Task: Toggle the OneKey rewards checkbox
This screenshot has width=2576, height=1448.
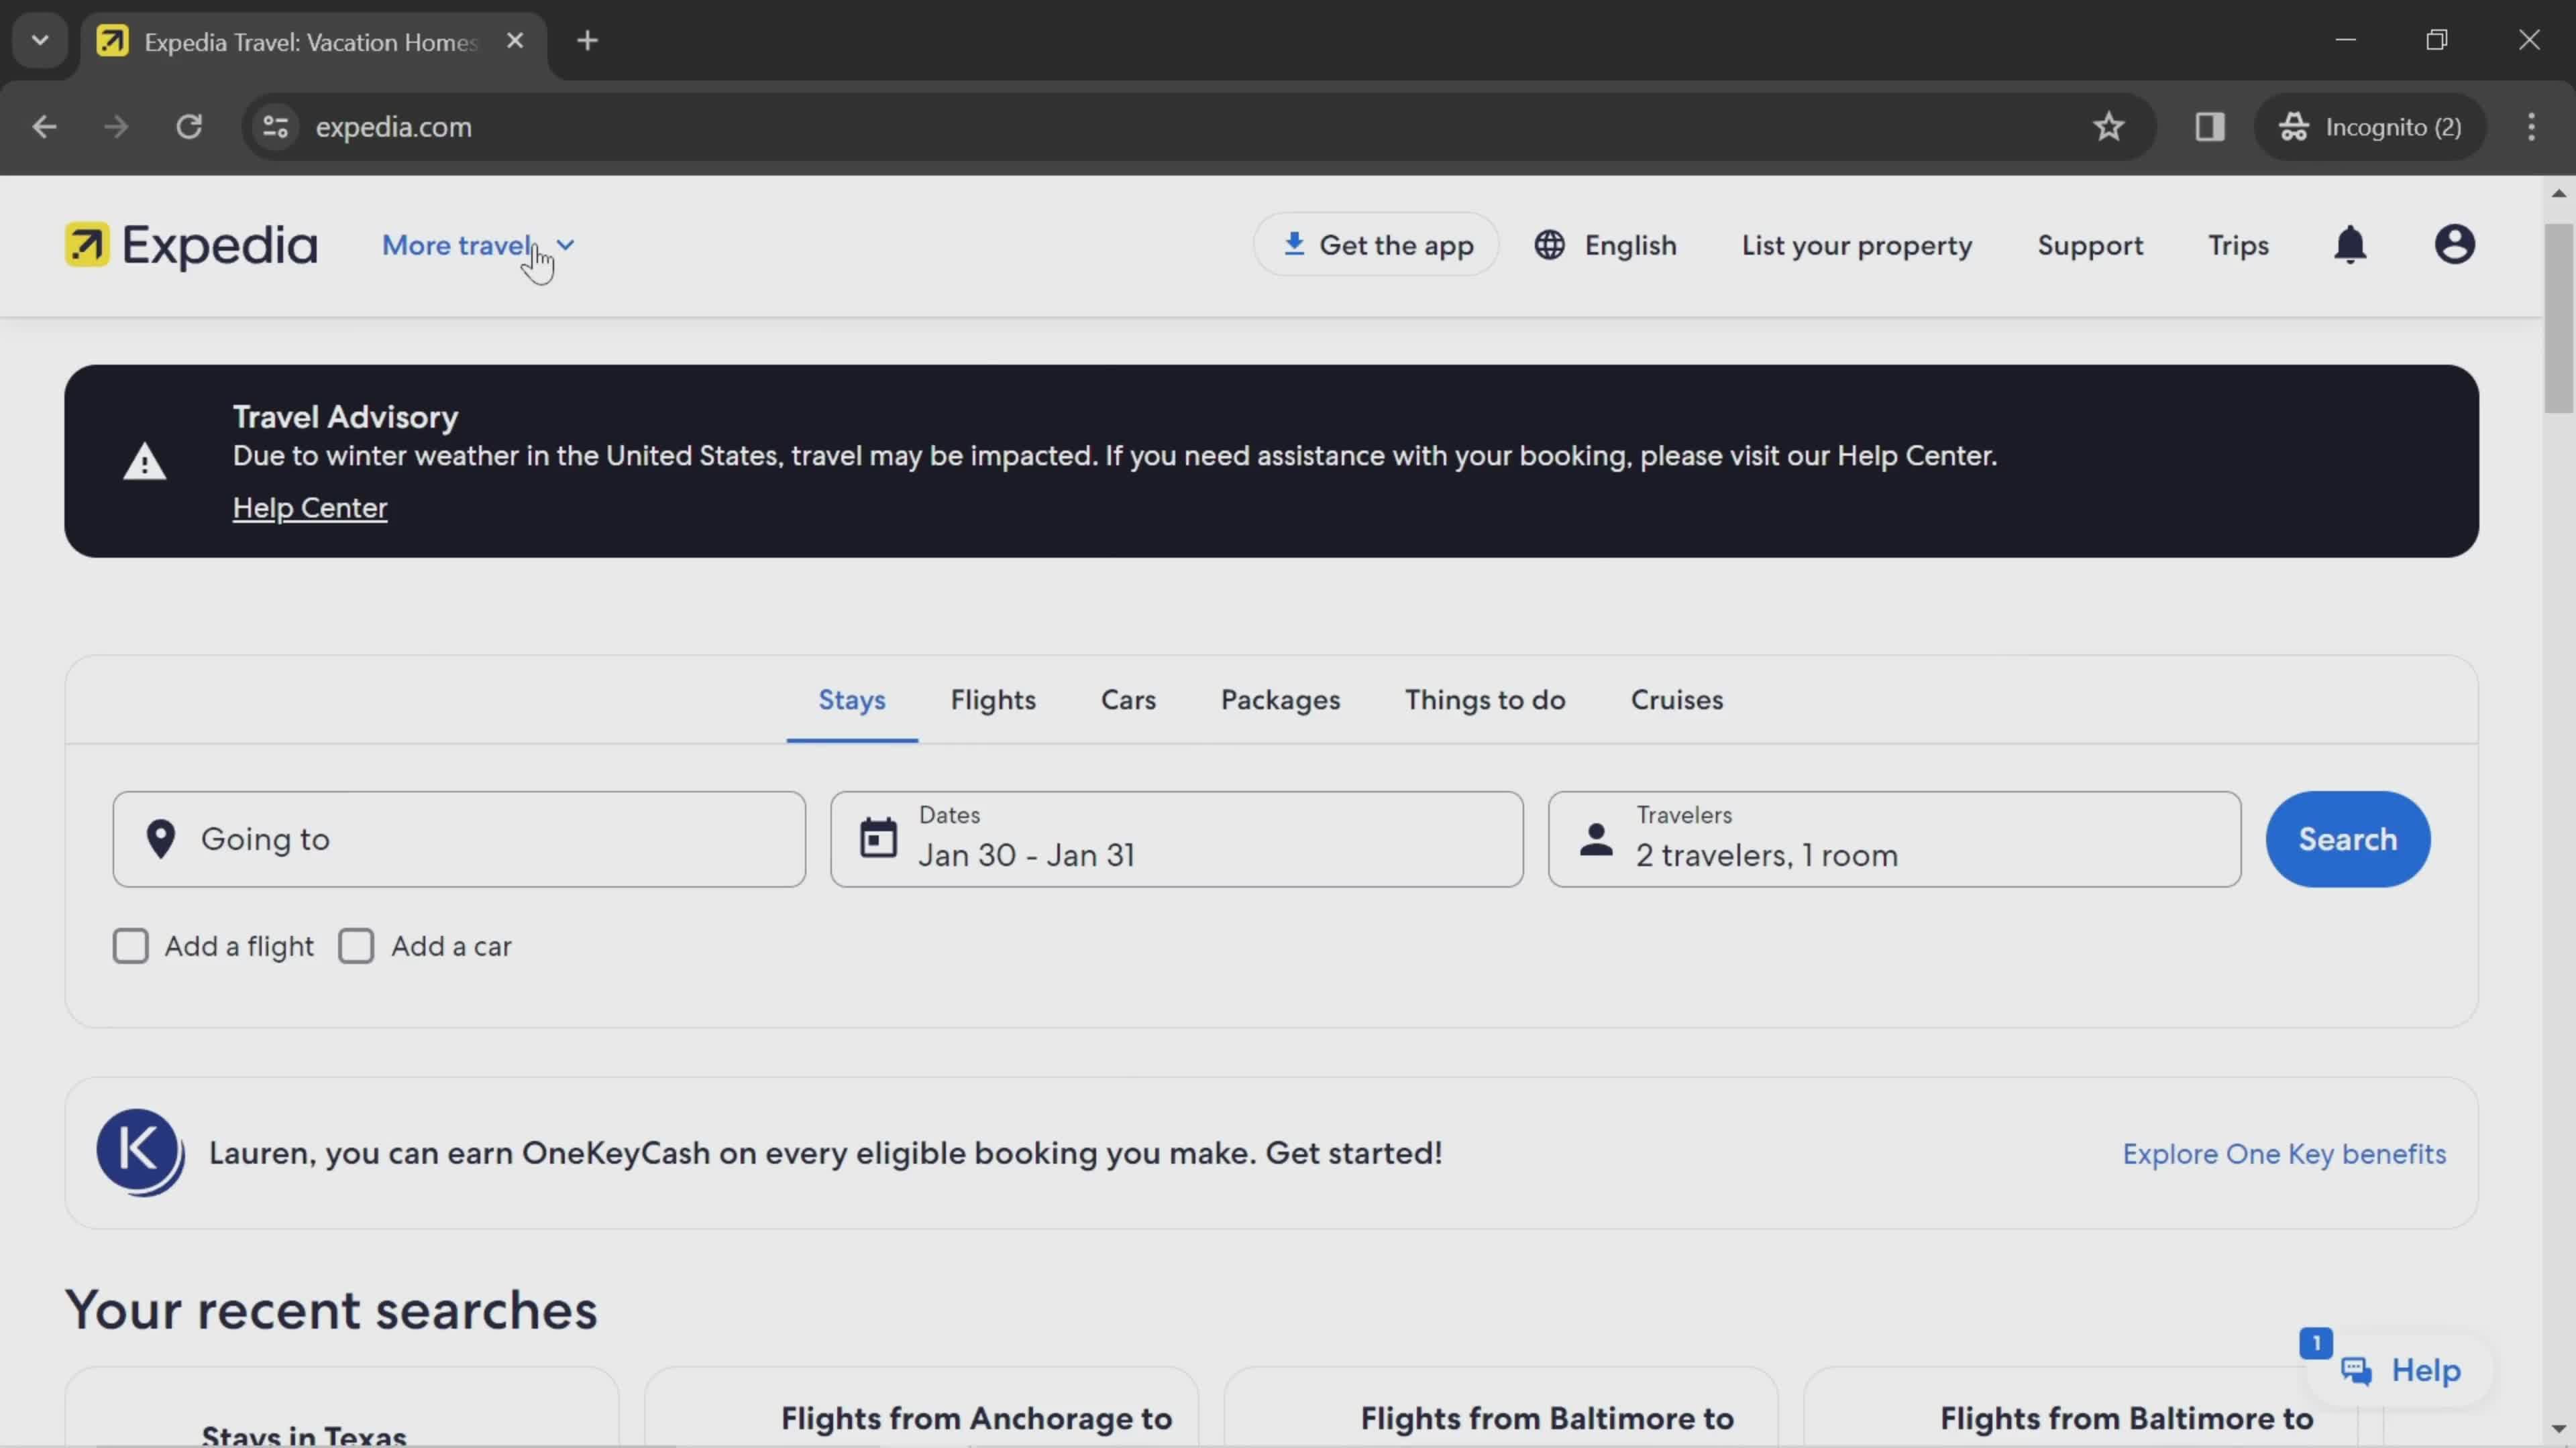Action: point(140,1153)
